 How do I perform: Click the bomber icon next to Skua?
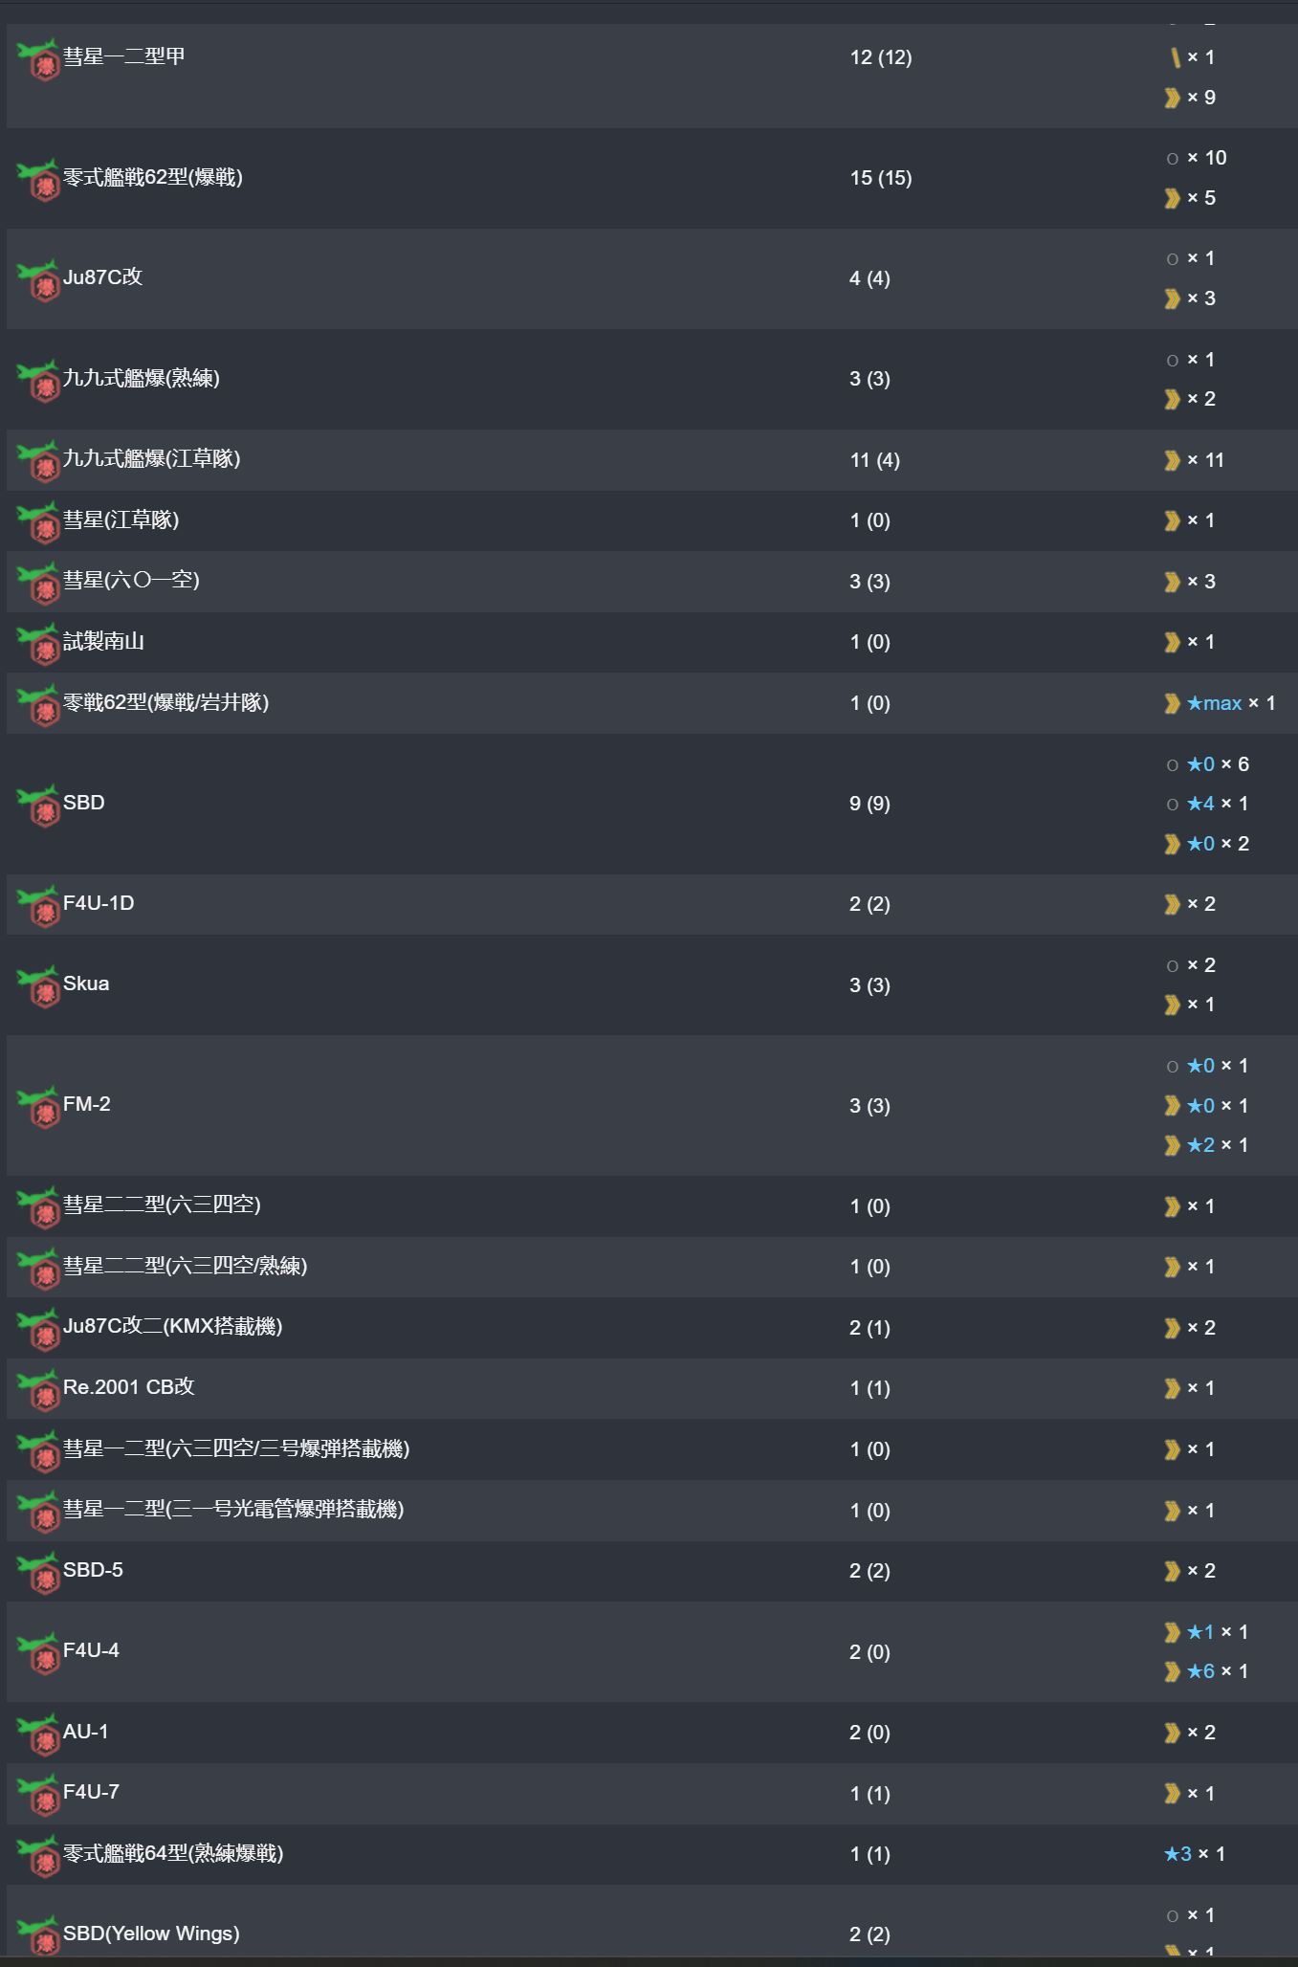pos(38,986)
